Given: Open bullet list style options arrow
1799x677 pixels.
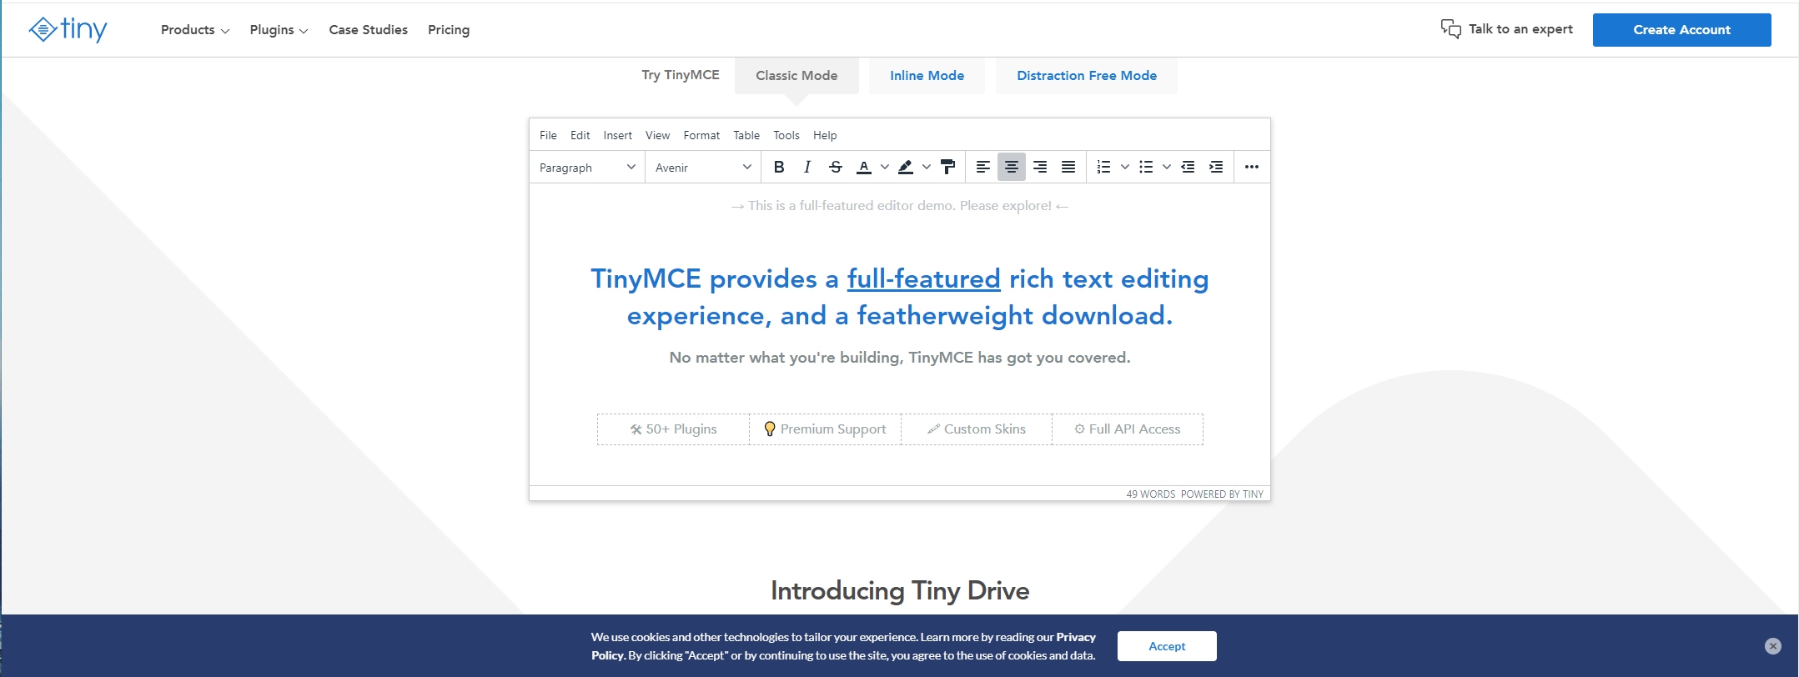Looking at the screenshot, I should [1167, 167].
